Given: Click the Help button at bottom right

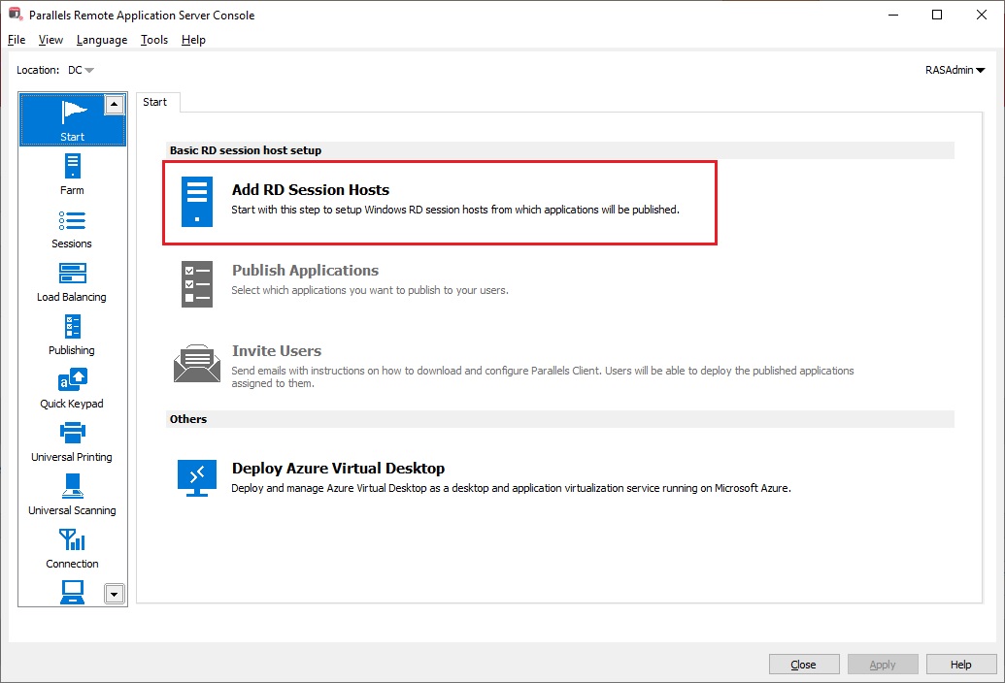Looking at the screenshot, I should point(960,665).
